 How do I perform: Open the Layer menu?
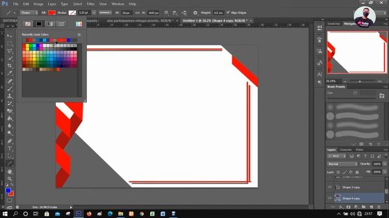[x=52, y=4]
